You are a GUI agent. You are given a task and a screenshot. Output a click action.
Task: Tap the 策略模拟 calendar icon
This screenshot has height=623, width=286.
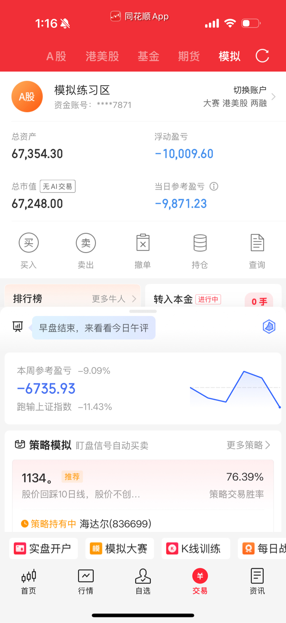pos(20,445)
